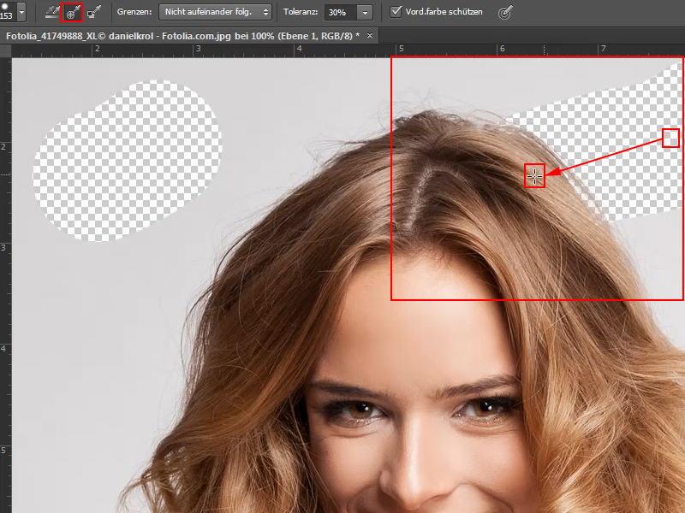Select the Fotolia_41749888_XL document tab

coord(182,36)
